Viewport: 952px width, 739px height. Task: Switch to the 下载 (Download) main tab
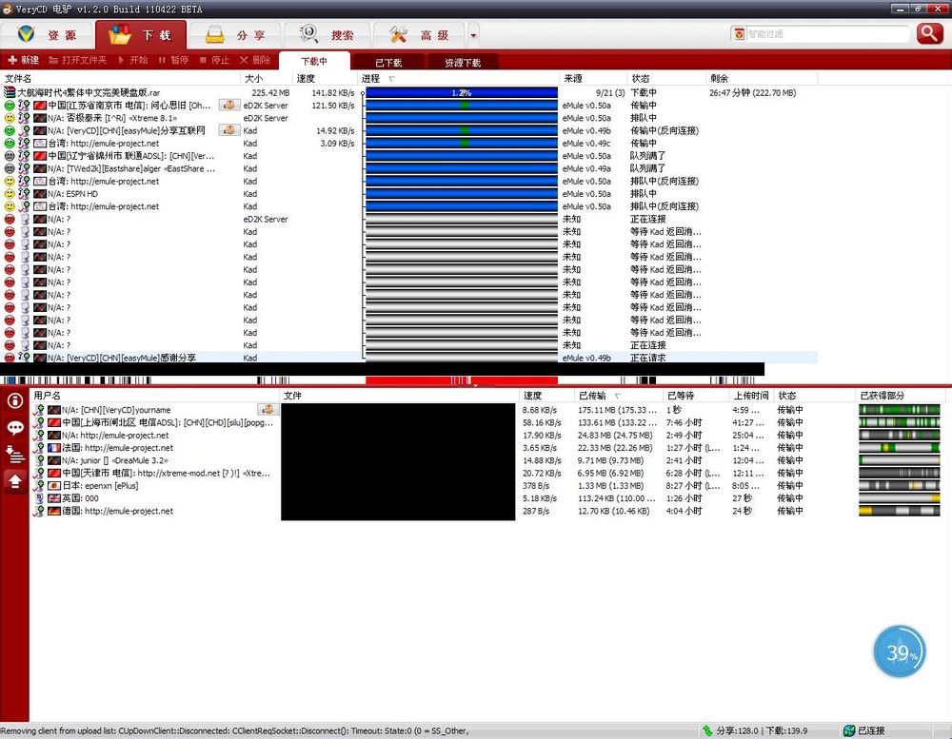(x=140, y=35)
